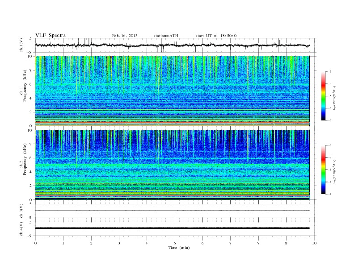Click the time axis tick label "1"
The height and width of the screenshot is (273, 354).
[63, 243]
